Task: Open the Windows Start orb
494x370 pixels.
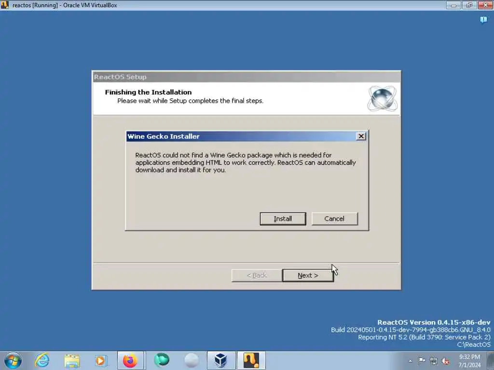Action: click(13, 360)
